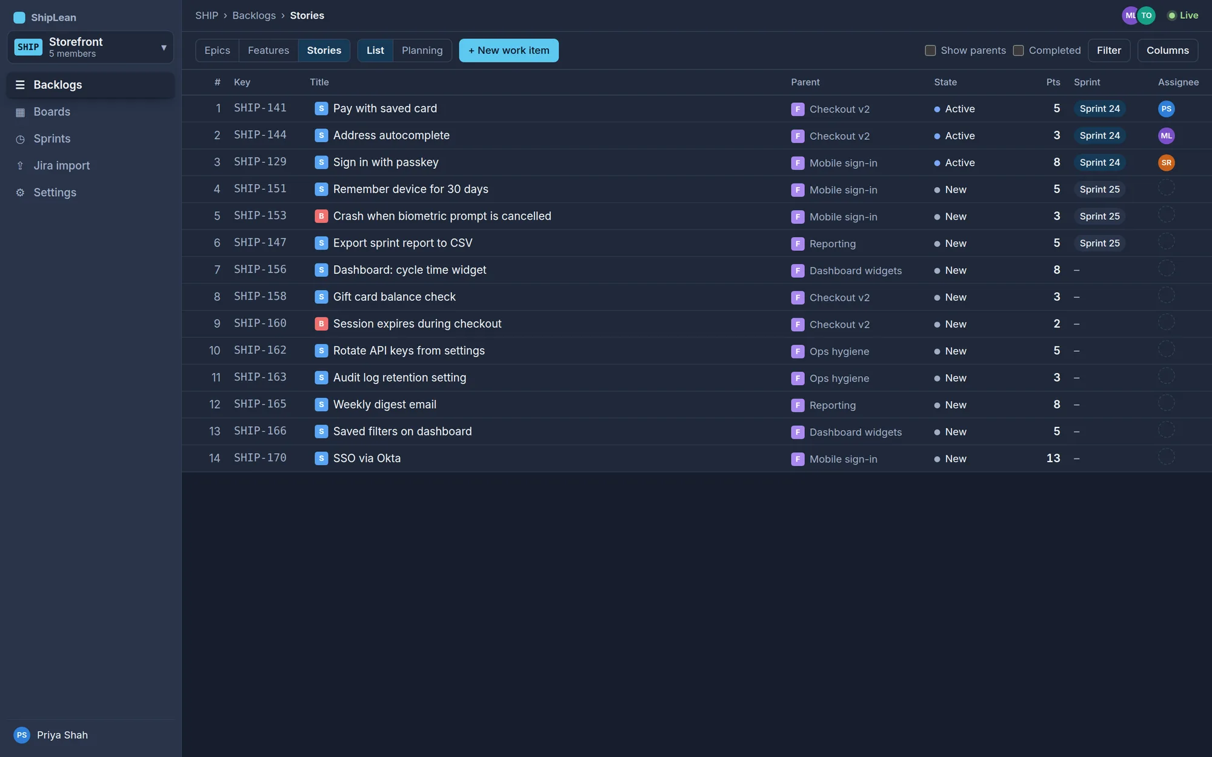This screenshot has height=757, width=1212.
Task: Click the empty assignee circle on SHIP-151
Action: click(1166, 188)
